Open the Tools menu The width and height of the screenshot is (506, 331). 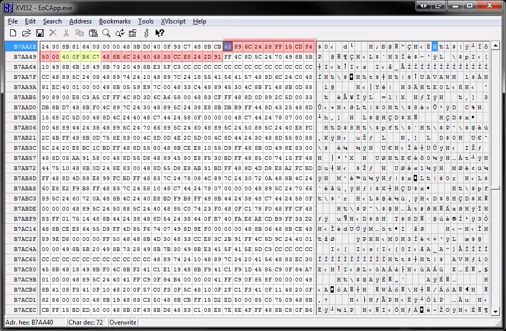tap(146, 21)
